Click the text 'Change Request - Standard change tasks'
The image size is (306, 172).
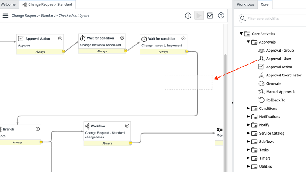pos(105,135)
